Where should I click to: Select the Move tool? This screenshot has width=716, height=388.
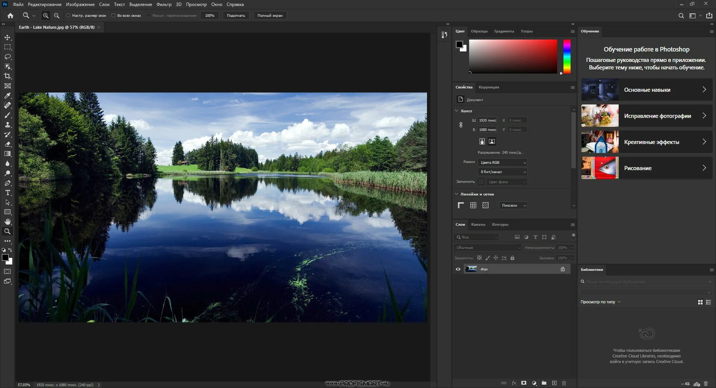pos(7,37)
